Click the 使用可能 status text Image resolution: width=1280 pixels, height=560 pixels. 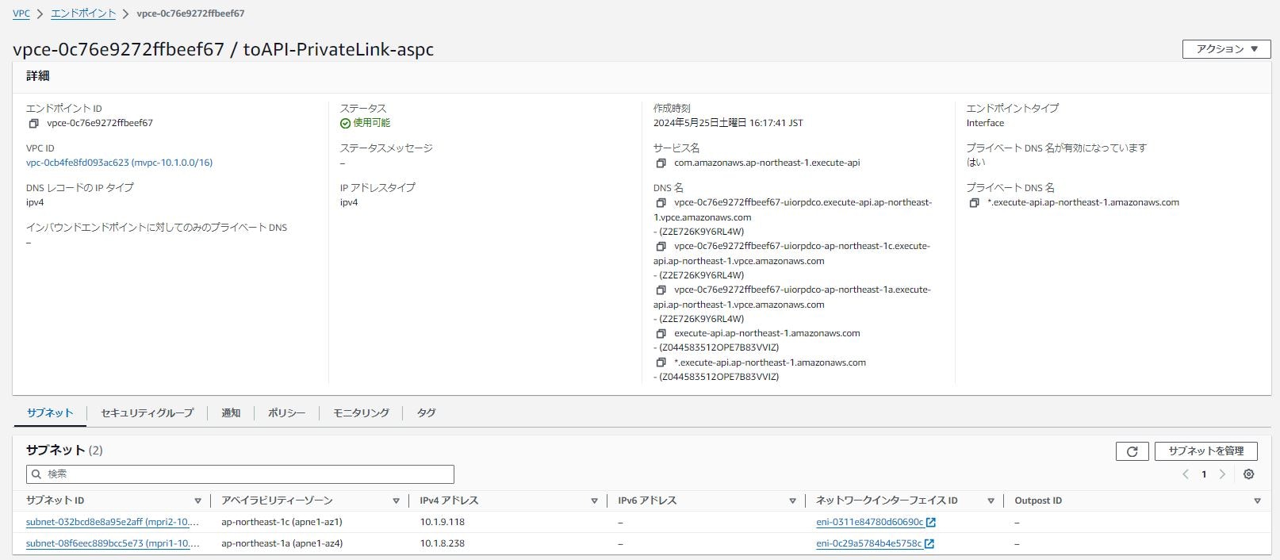pyautogui.click(x=371, y=124)
